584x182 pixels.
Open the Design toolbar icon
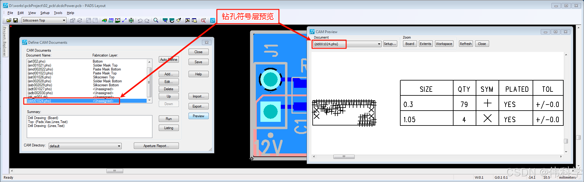click(111, 20)
